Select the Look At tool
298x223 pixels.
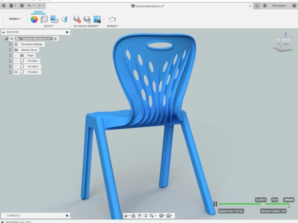[x=134, y=216]
